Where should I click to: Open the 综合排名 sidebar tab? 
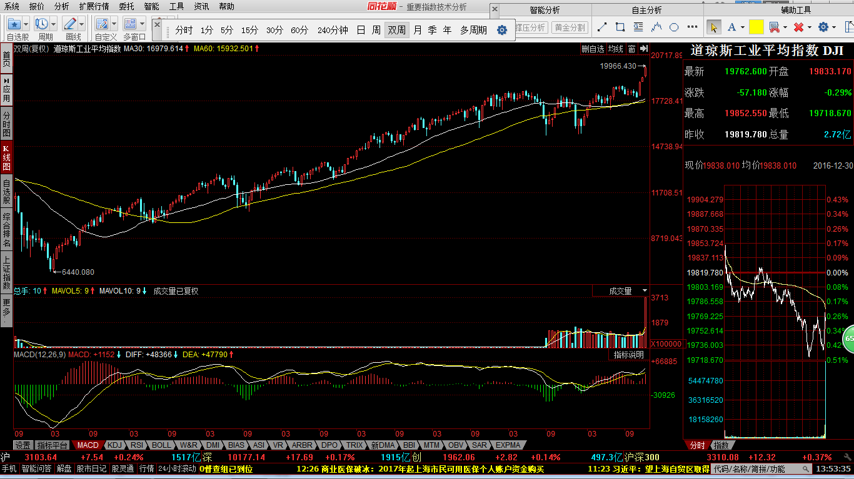pos(6,230)
